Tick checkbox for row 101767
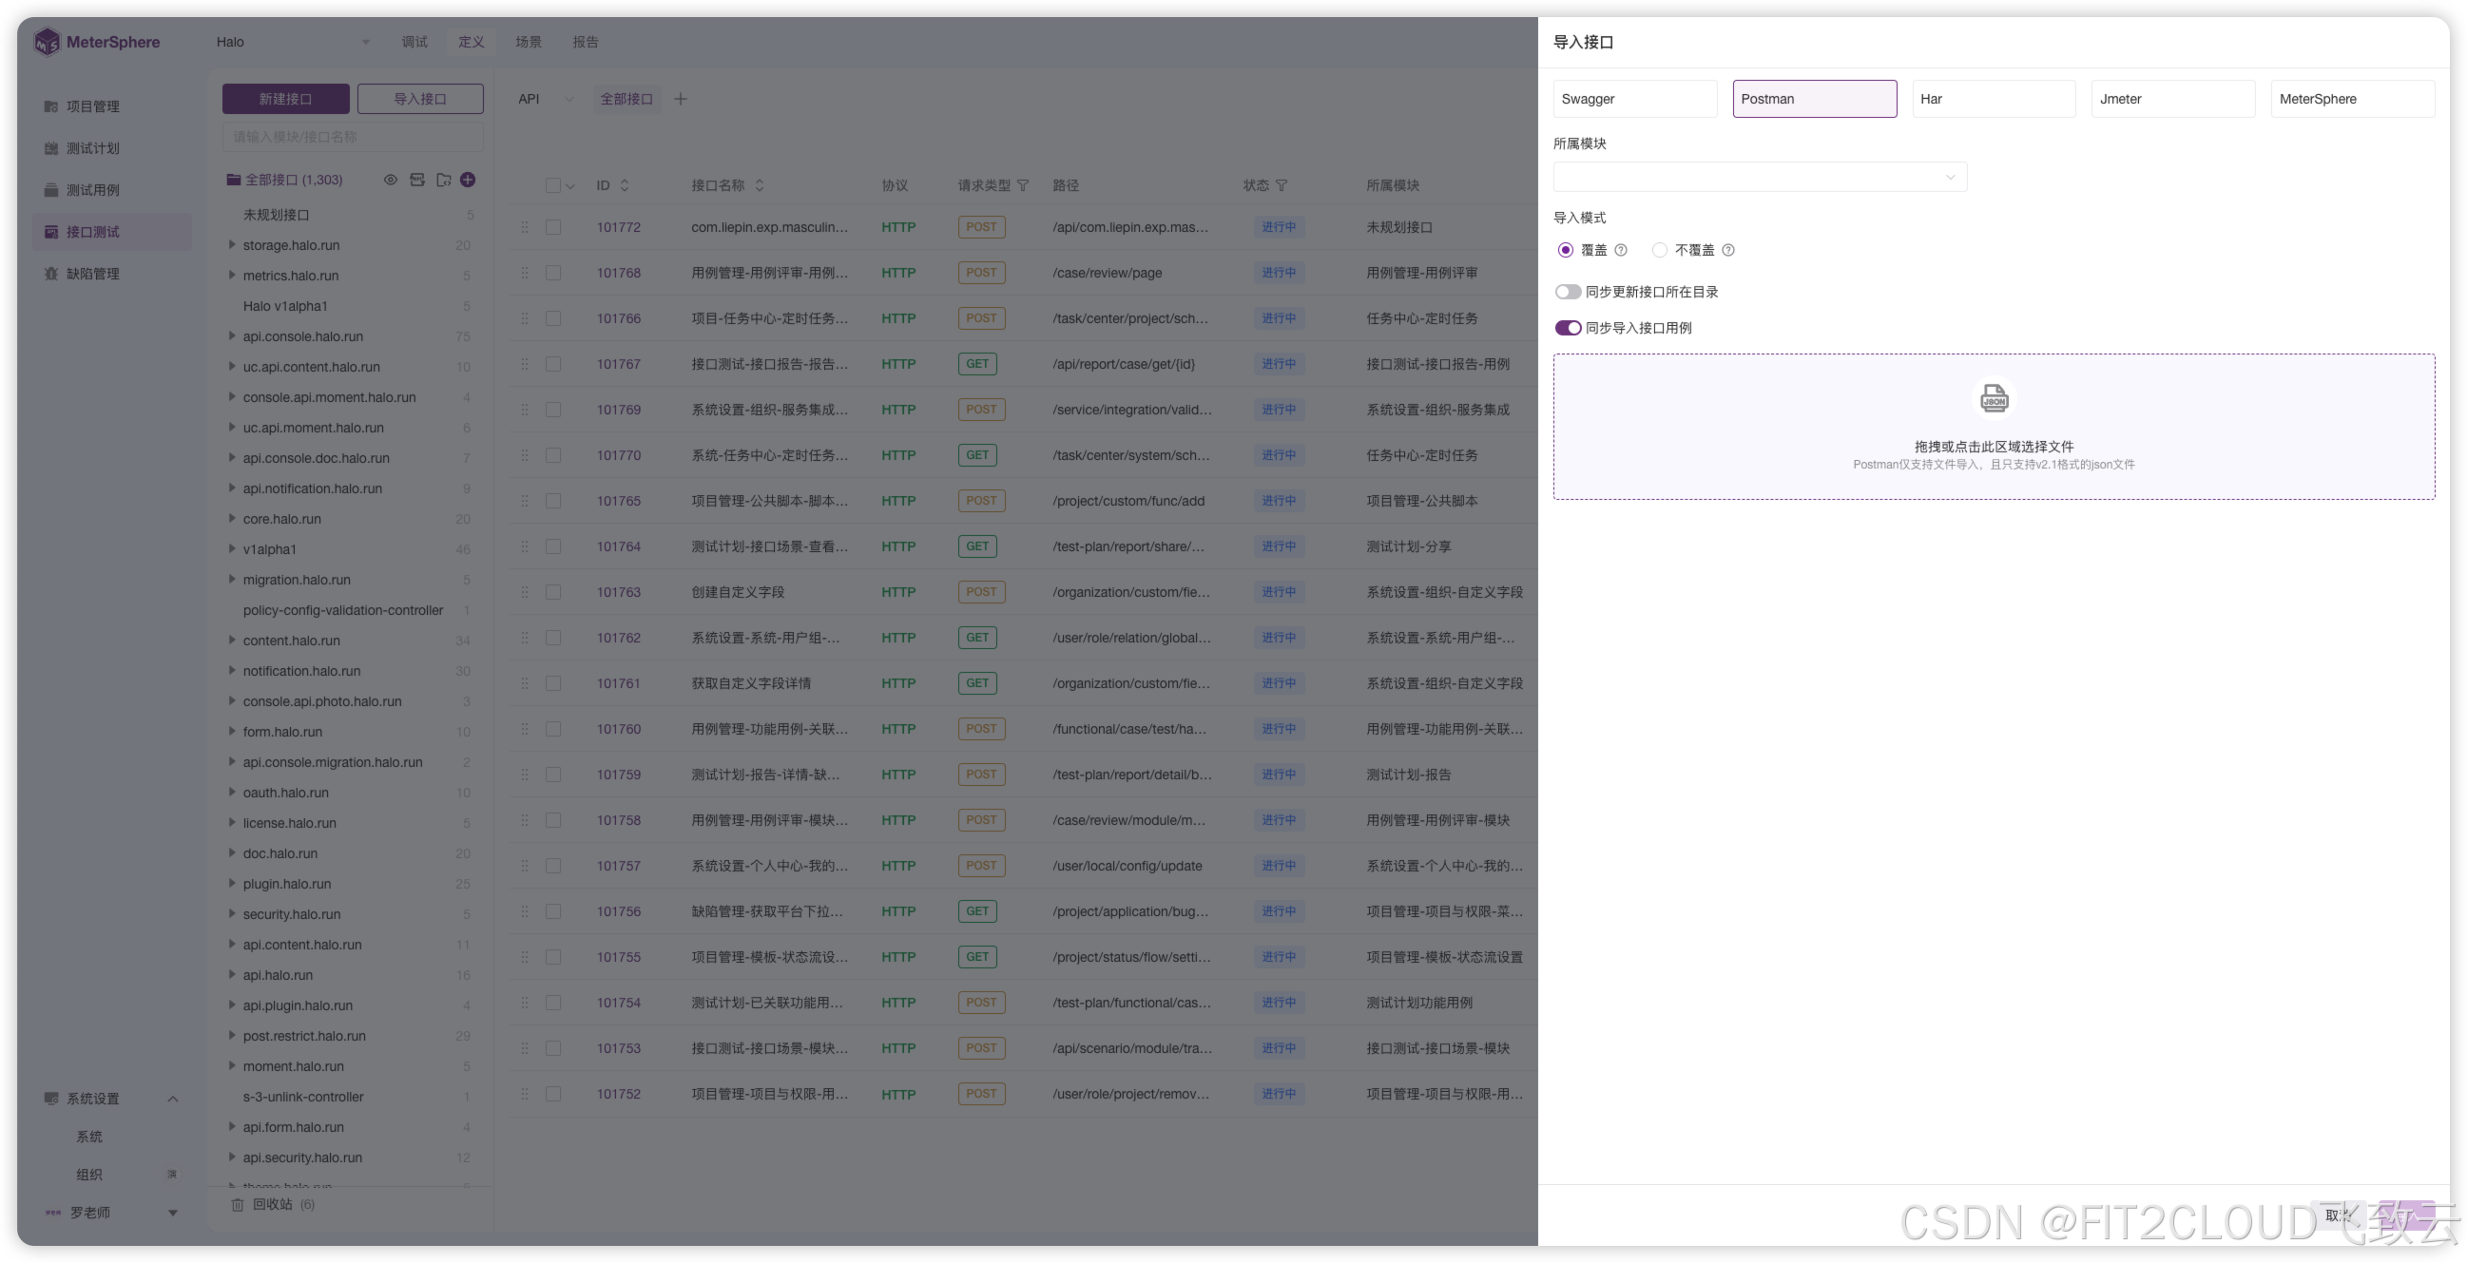This screenshot has width=2467, height=1263. [x=552, y=364]
